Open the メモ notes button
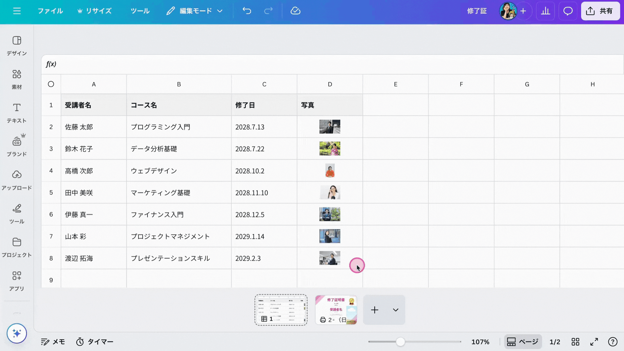 pyautogui.click(x=53, y=342)
